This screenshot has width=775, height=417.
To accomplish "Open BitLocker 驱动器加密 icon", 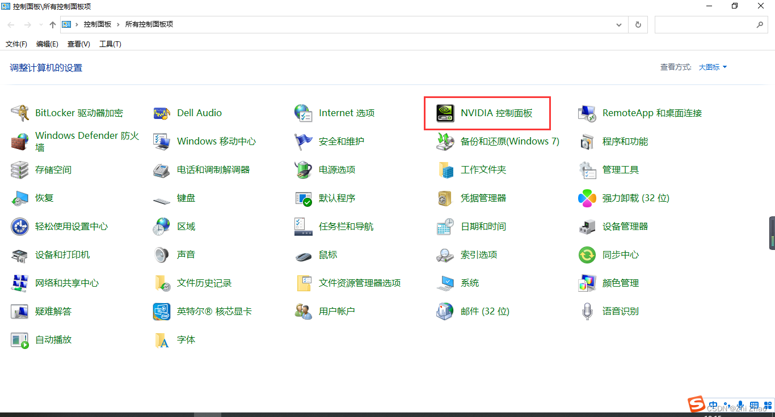I will 20,113.
